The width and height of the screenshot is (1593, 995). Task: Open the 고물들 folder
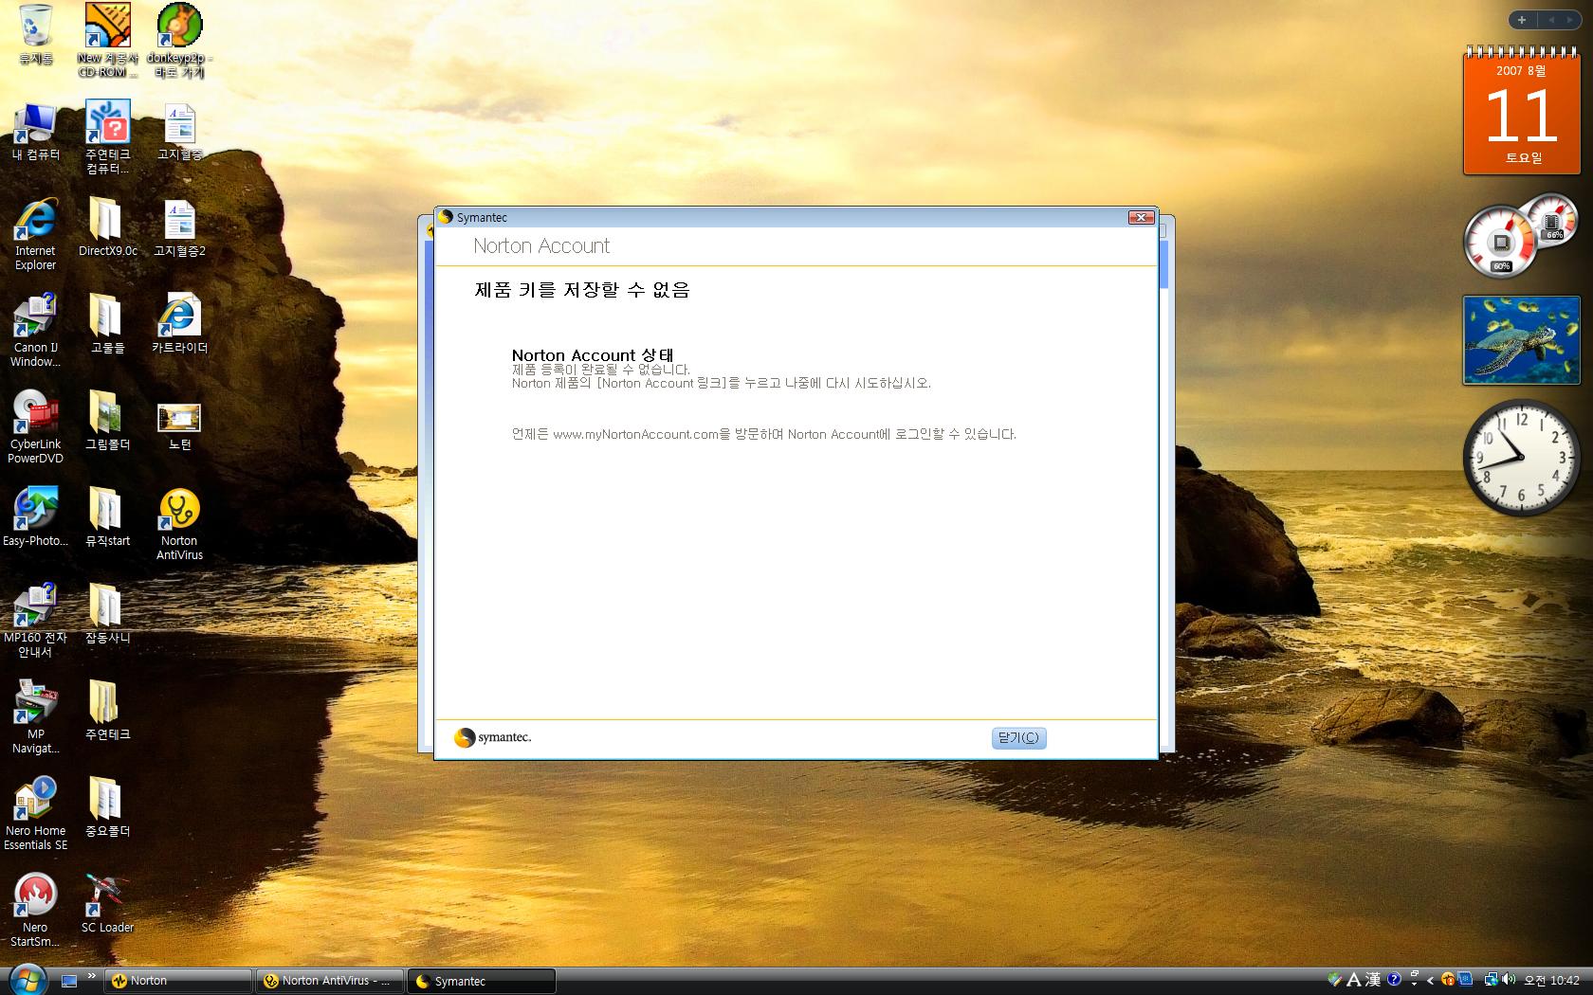pos(108,324)
